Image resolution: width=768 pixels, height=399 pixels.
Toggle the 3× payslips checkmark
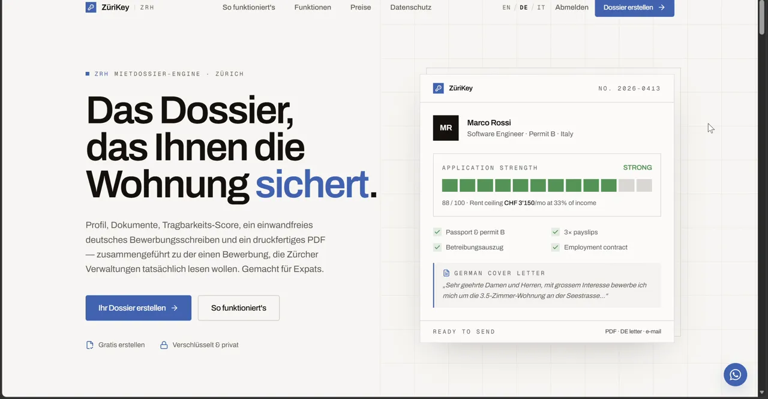[556, 232]
